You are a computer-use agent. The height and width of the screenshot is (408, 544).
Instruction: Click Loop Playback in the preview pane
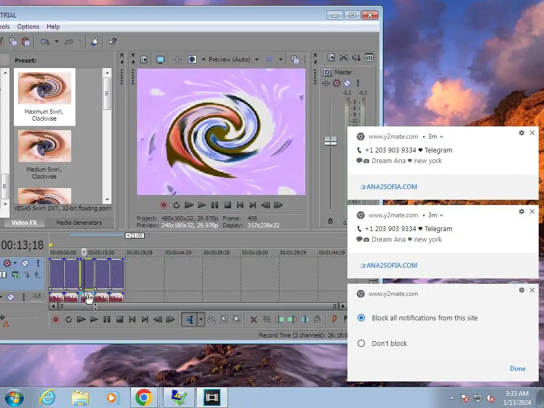[x=176, y=205]
